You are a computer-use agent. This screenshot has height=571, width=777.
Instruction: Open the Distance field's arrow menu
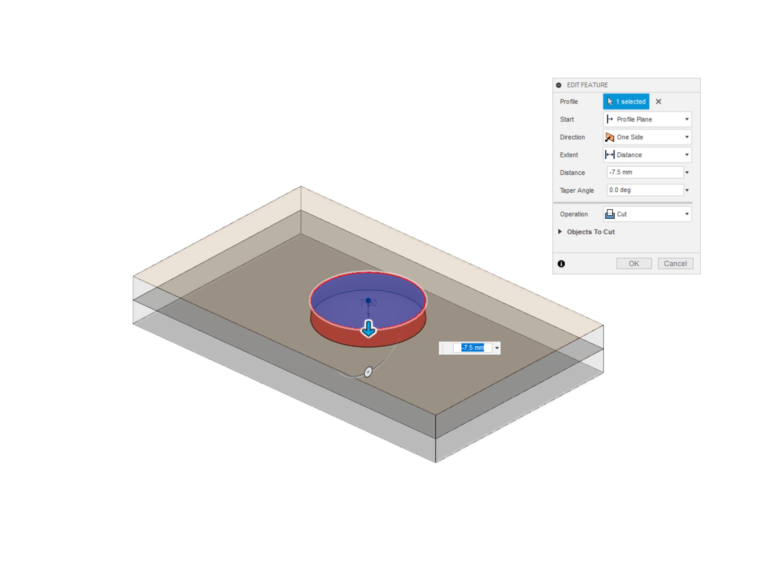pyautogui.click(x=687, y=173)
